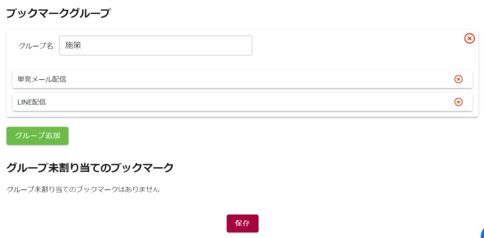Select the LINE配信 bookmark row
Screen dimensions: 484x238
236,102
